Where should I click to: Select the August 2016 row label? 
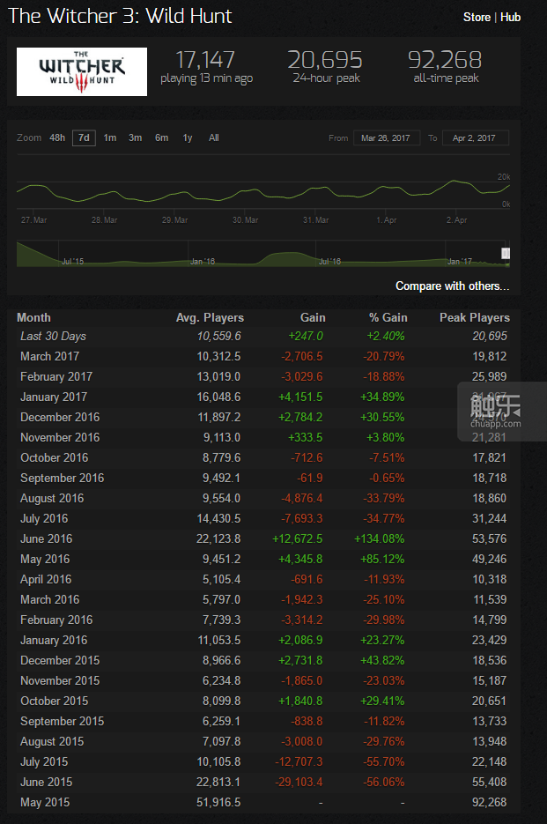[52, 498]
